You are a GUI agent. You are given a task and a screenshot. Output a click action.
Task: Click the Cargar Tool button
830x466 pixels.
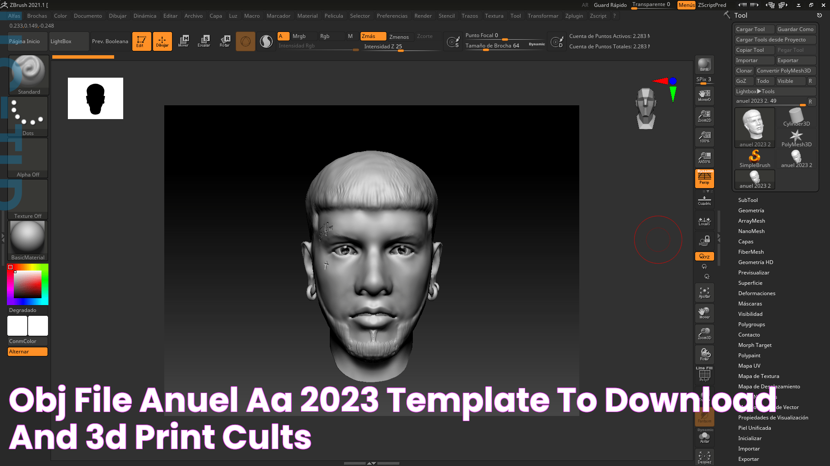coord(754,29)
